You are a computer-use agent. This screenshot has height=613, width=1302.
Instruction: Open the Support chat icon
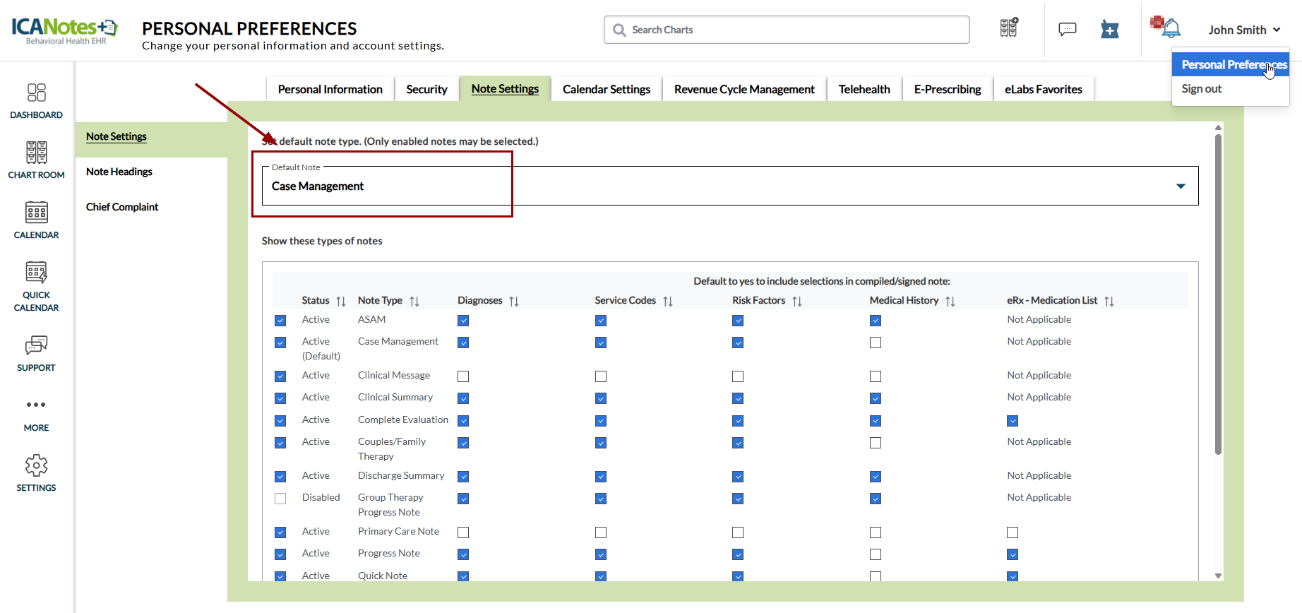click(36, 345)
